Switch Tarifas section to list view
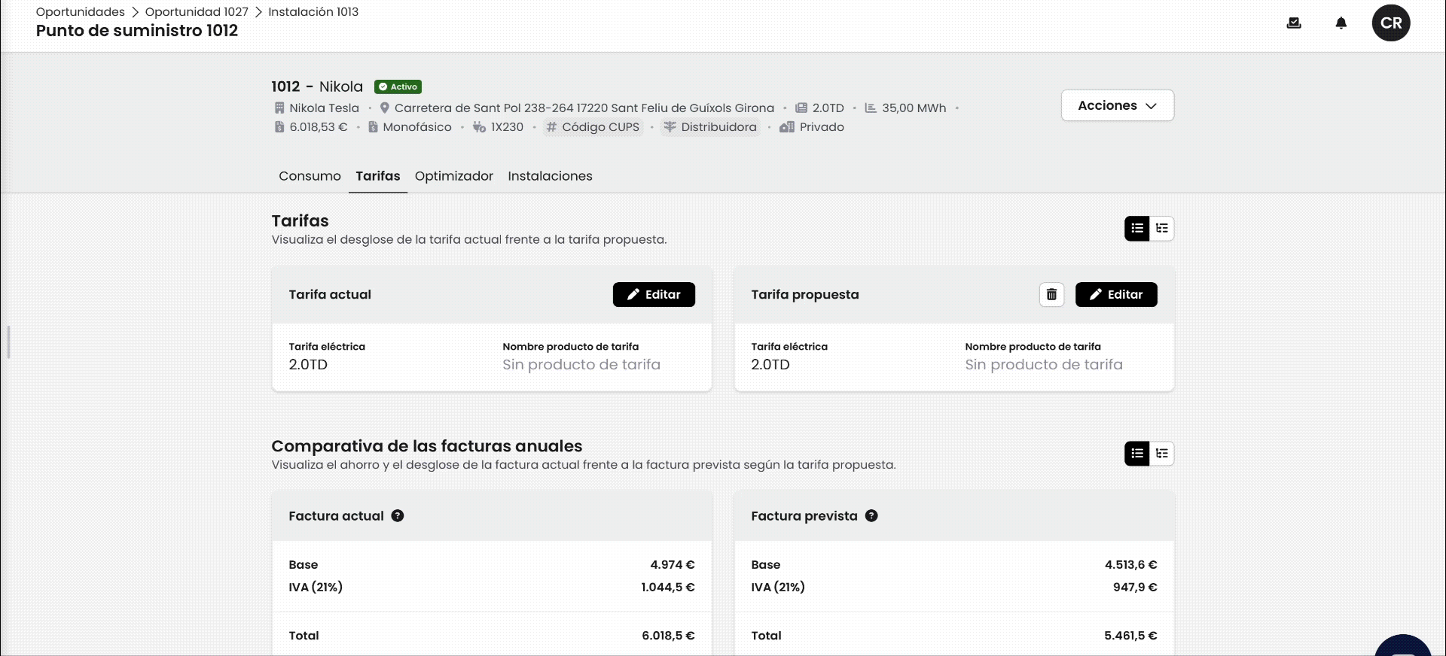The width and height of the screenshot is (1446, 656). pos(1137,228)
